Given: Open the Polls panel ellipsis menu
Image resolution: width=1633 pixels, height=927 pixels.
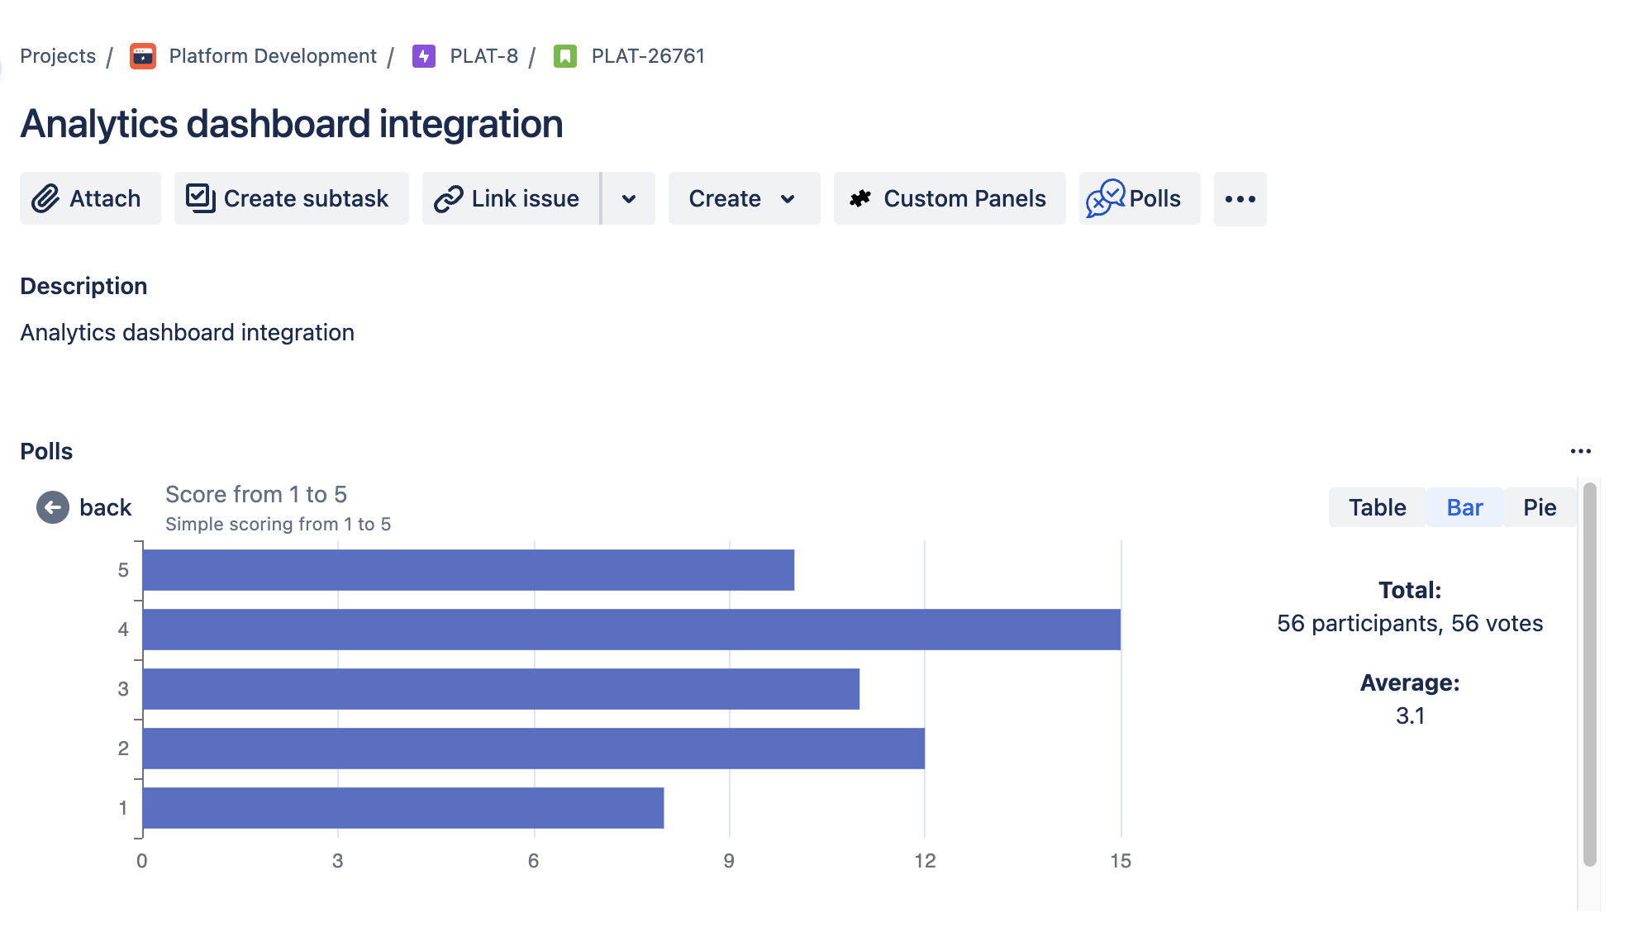Looking at the screenshot, I should (x=1582, y=450).
